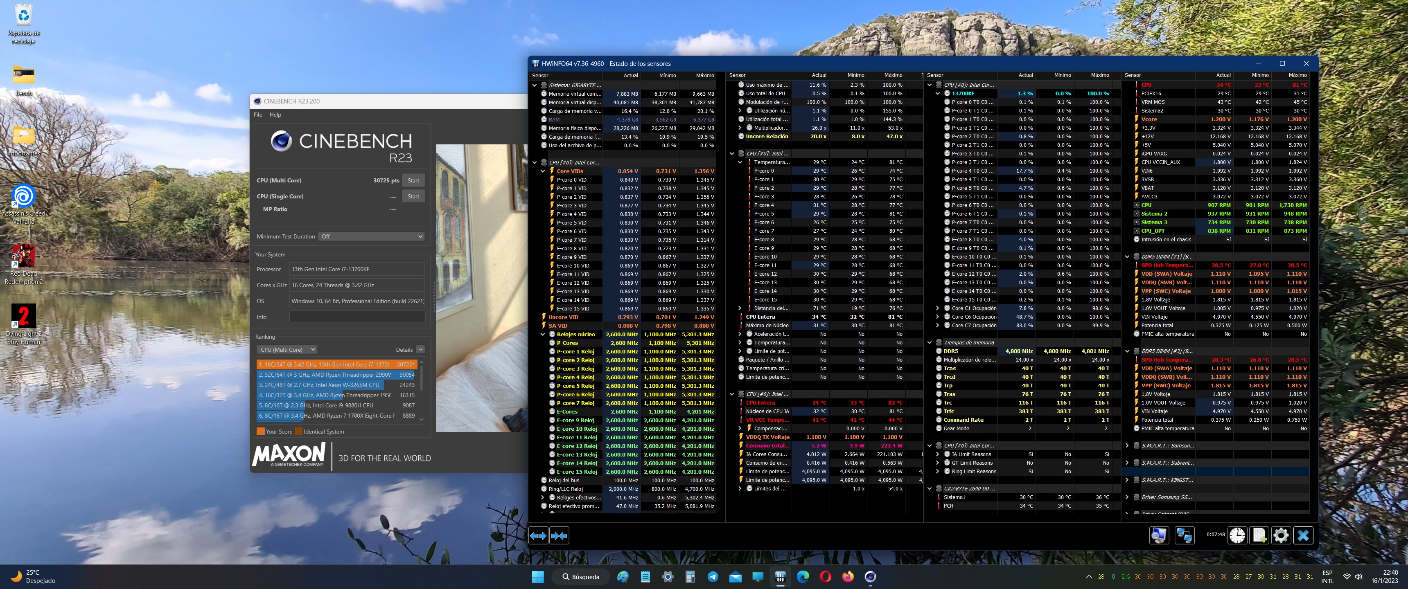Click HWiNFO expand columns arrows icon
The height and width of the screenshot is (589, 1408).
coord(538,535)
